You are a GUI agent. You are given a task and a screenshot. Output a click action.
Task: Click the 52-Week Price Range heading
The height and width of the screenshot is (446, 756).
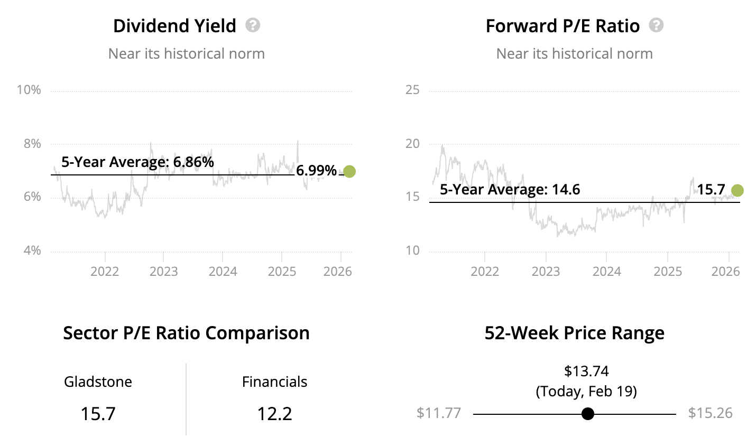[x=574, y=333]
